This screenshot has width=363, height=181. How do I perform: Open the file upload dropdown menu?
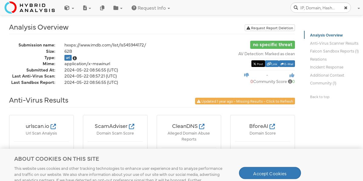[x=87, y=8]
